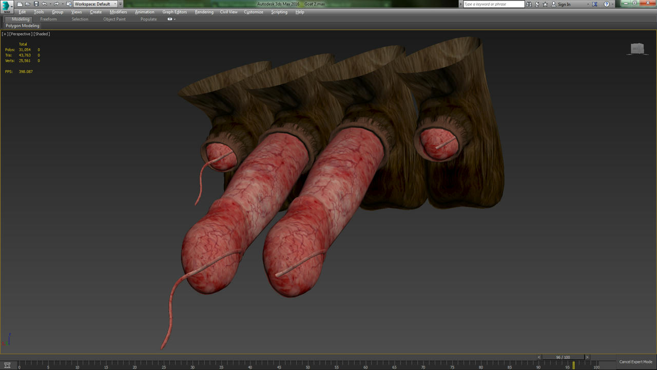Click the 96 / 100 time slider handle
This screenshot has width=657, height=370.
pos(563,357)
